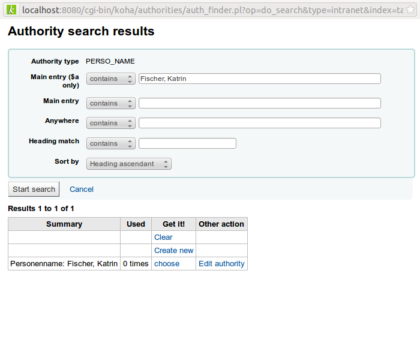Click the Clear link in results table
The height and width of the screenshot is (349, 420).
click(163, 237)
